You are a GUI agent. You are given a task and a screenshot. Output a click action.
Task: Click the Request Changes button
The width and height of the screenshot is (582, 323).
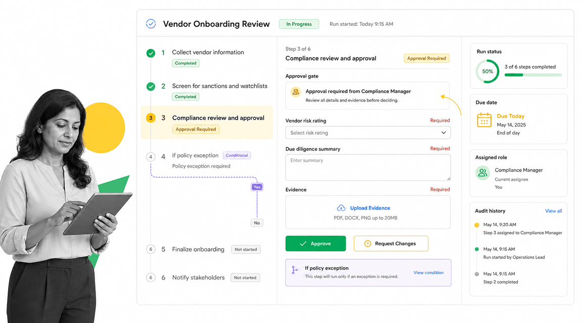coord(391,244)
